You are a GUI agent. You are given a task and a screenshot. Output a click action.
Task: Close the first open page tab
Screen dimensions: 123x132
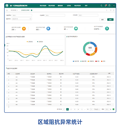coord(18,10)
